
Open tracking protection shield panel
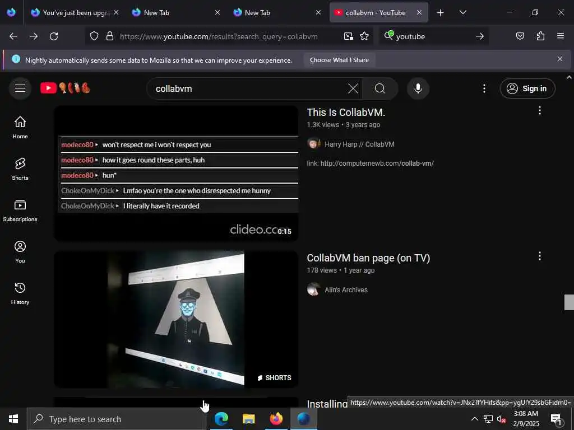[x=94, y=36]
